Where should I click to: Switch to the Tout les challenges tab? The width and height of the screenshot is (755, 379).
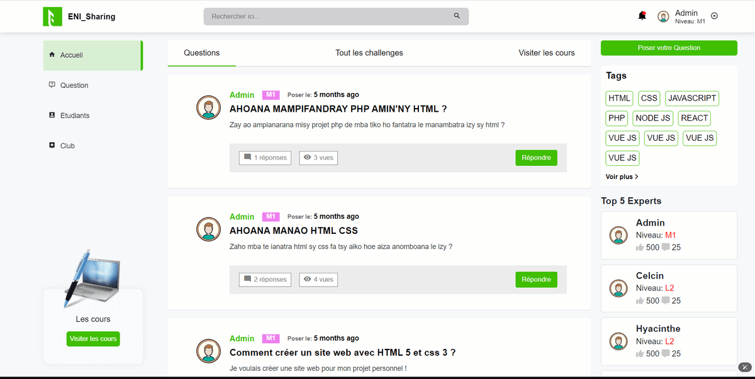coord(369,53)
